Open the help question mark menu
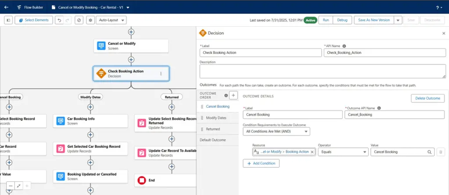This screenshot has width=449, height=195. [438, 8]
